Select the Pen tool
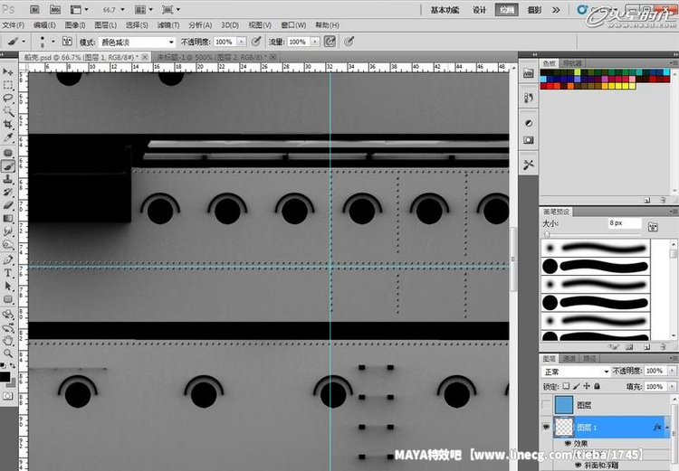 (x=8, y=259)
